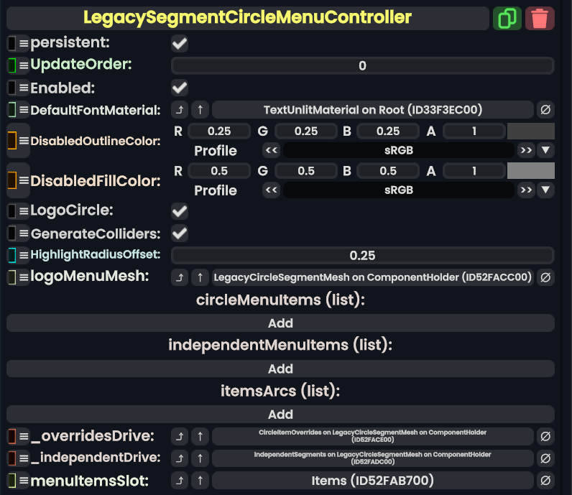Screen dimensions: 572x495
Task: Switch DisabledOutlineColor profile to next option
Action: tap(526, 150)
